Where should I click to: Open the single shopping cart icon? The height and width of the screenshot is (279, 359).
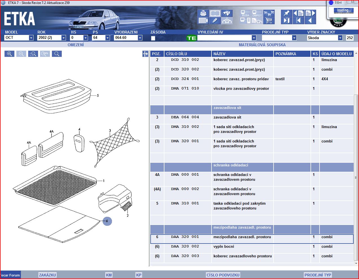[269, 21]
